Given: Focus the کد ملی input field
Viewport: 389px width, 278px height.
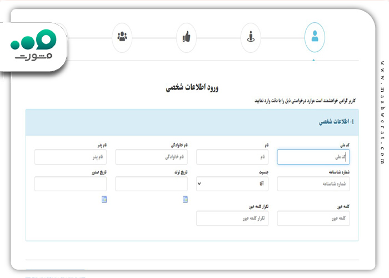Looking at the screenshot, I should coord(313,157).
